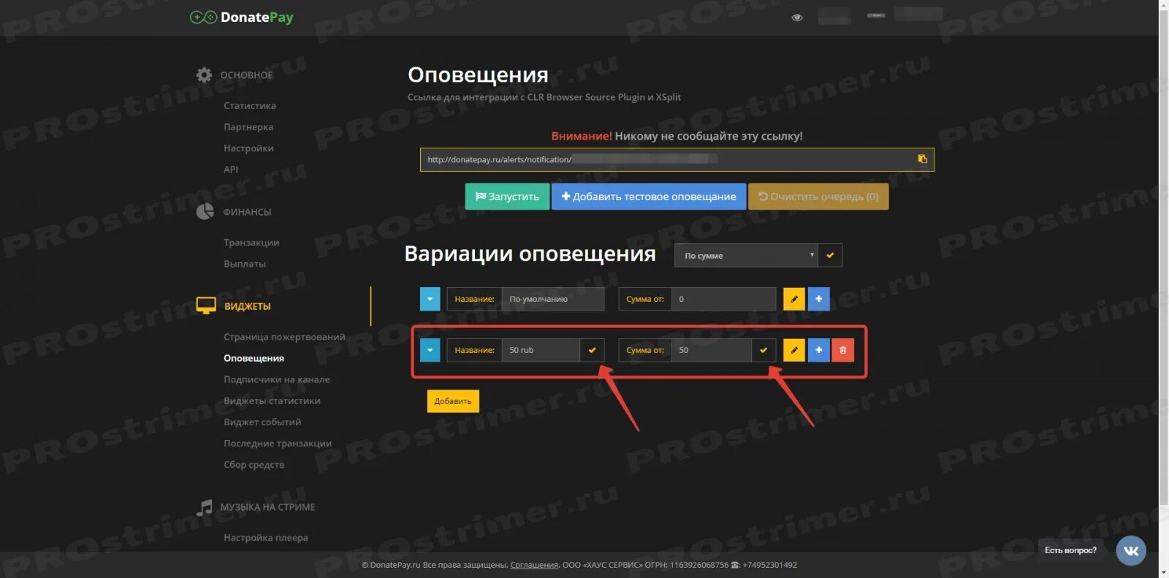Click the name field containing 50 rub
This screenshot has width=1169, height=578.
[541, 350]
